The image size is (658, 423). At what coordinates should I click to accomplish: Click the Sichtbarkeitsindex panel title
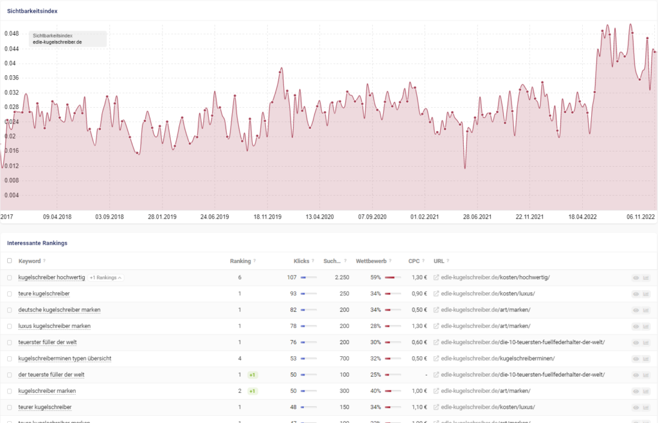click(x=32, y=11)
